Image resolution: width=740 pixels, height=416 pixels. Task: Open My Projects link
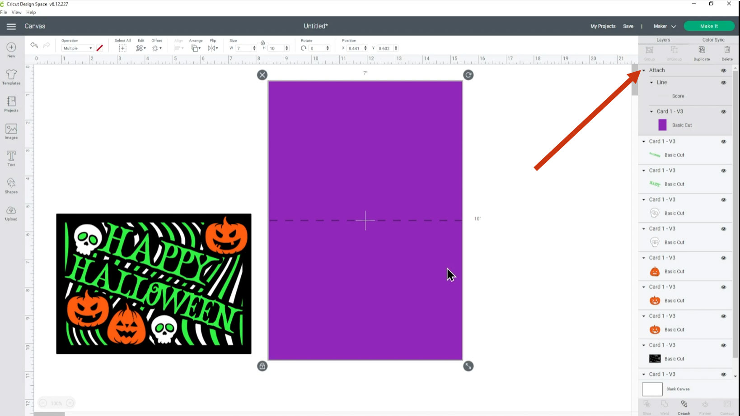(603, 26)
